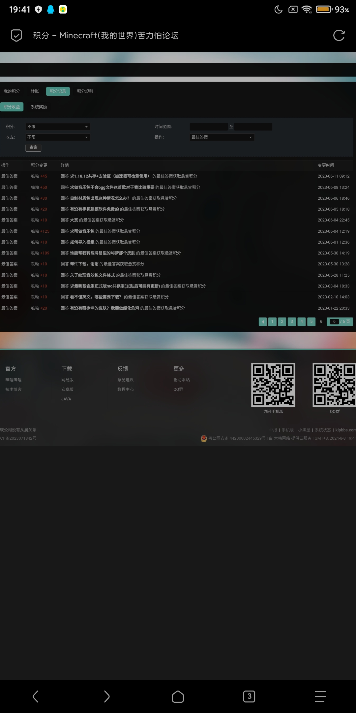Open thread 看不懂英文，哪些需要下载
Screen dimensions: 356x713
tap(96, 297)
